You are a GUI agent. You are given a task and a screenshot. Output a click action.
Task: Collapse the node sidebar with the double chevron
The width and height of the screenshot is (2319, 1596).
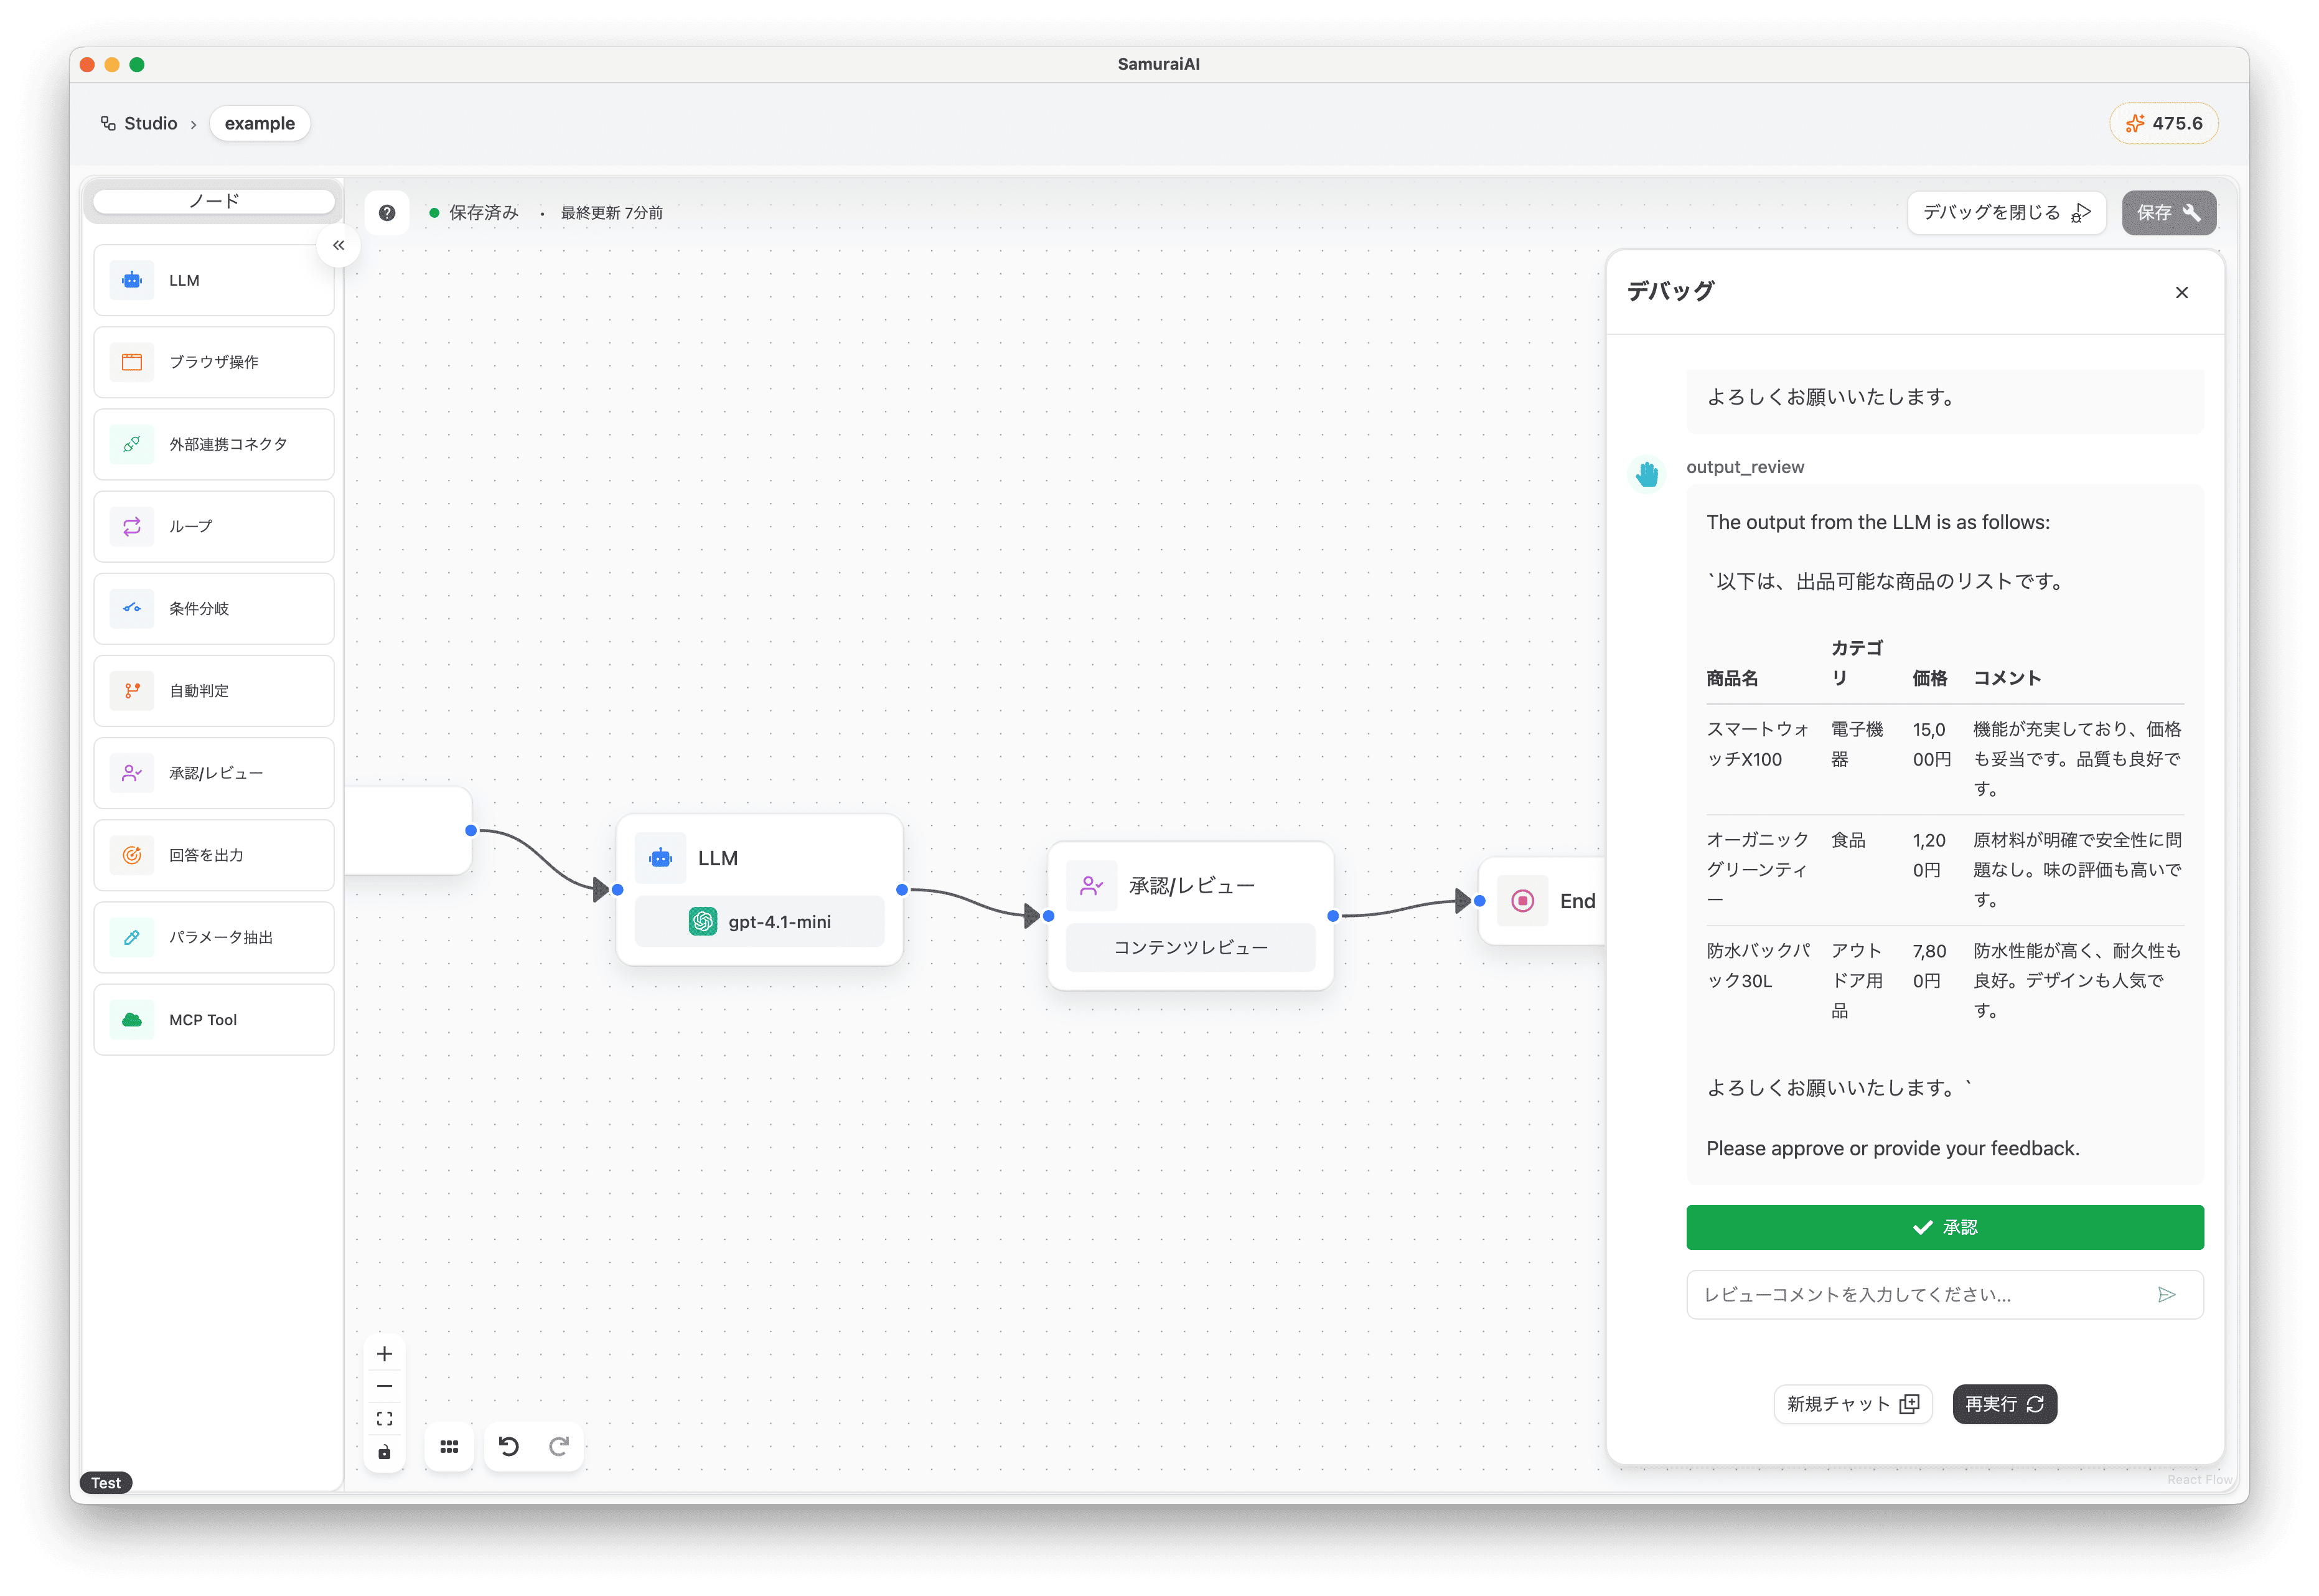[x=339, y=245]
